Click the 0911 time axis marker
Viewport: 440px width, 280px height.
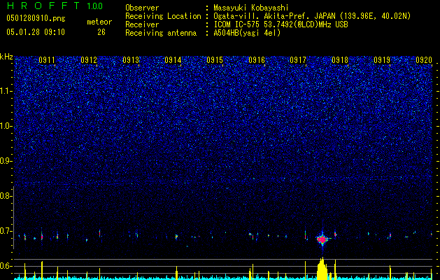(x=47, y=60)
